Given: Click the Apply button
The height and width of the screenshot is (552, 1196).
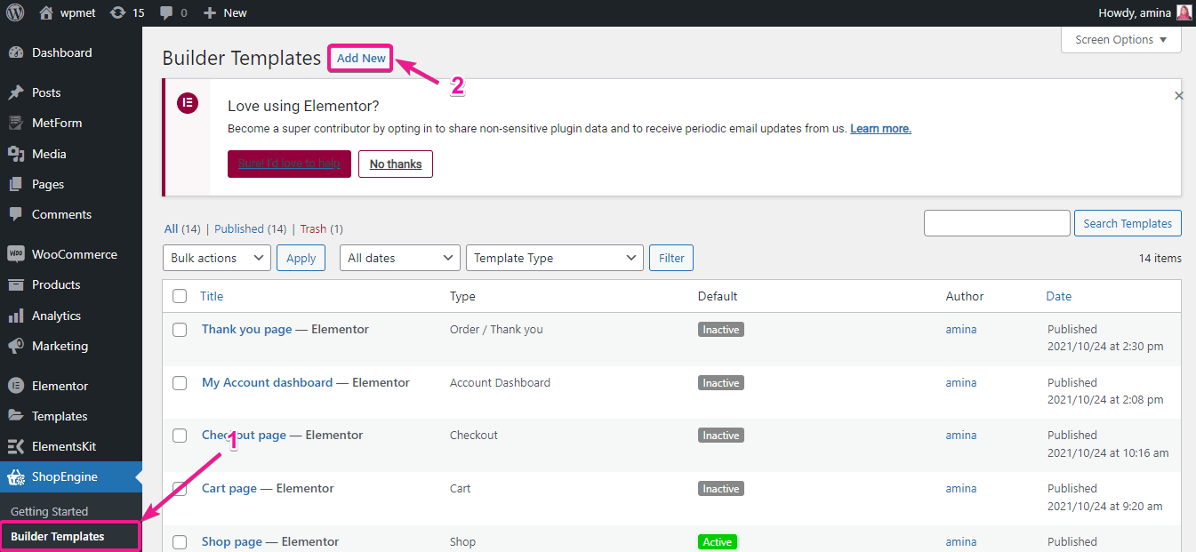Looking at the screenshot, I should pyautogui.click(x=301, y=258).
